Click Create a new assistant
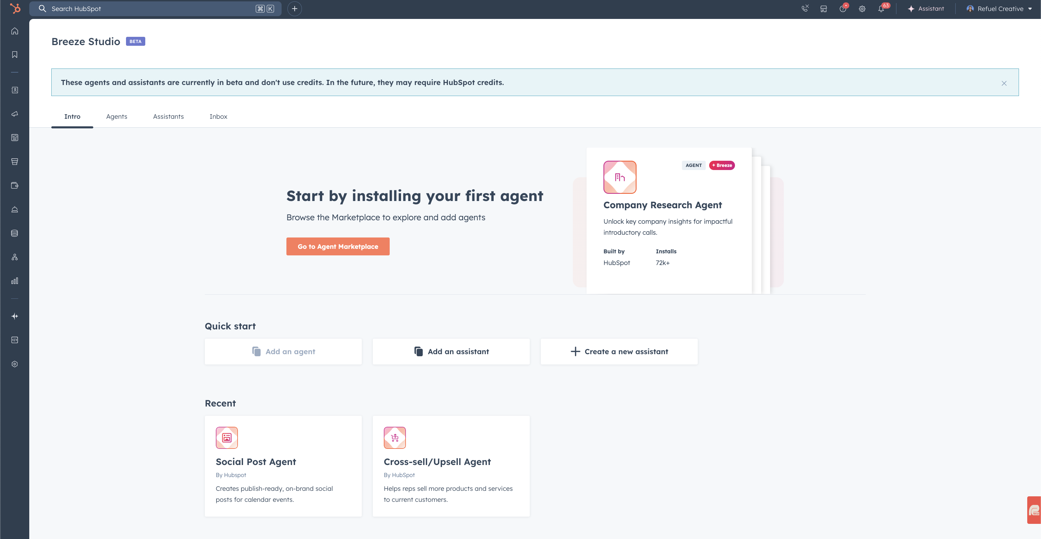This screenshot has height=539, width=1041. (619, 351)
